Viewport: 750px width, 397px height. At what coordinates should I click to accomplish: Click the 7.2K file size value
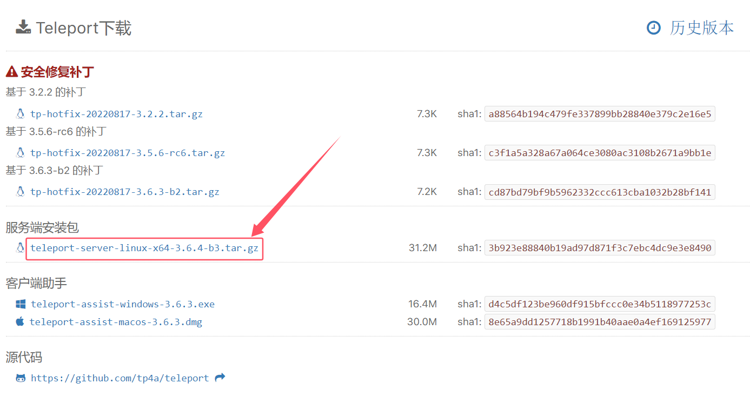[x=427, y=192]
